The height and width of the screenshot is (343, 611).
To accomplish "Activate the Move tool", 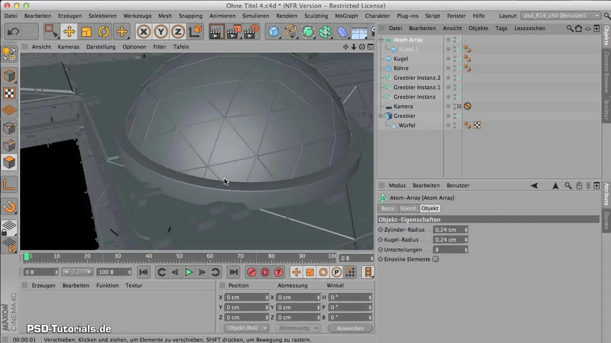I will coord(69,32).
